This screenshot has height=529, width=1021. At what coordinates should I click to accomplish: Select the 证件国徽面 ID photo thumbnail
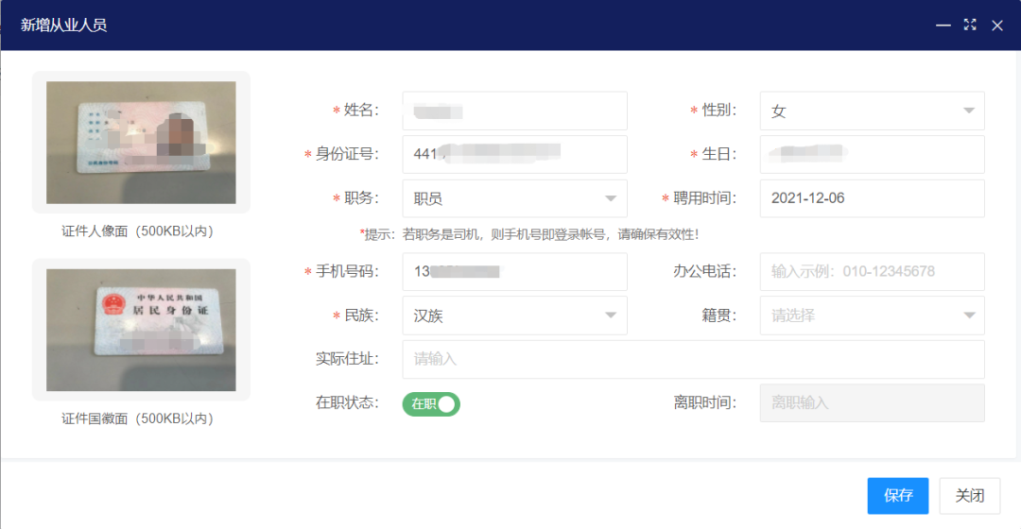(x=141, y=330)
